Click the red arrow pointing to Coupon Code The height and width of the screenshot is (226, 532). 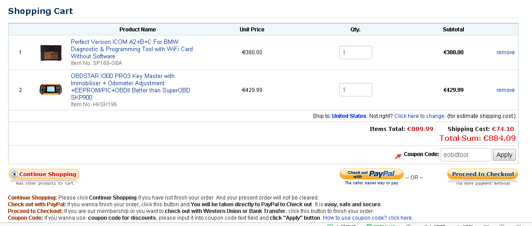(398, 156)
